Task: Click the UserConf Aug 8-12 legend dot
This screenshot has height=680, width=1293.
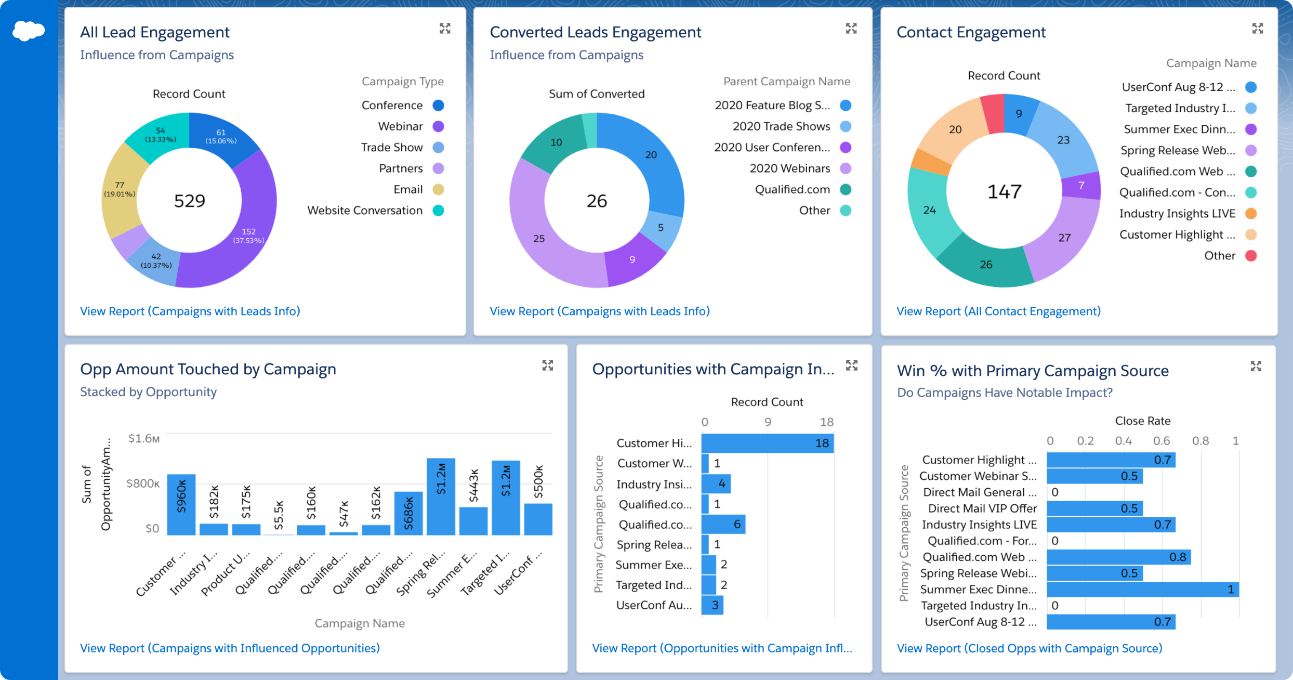Action: 1251,87
